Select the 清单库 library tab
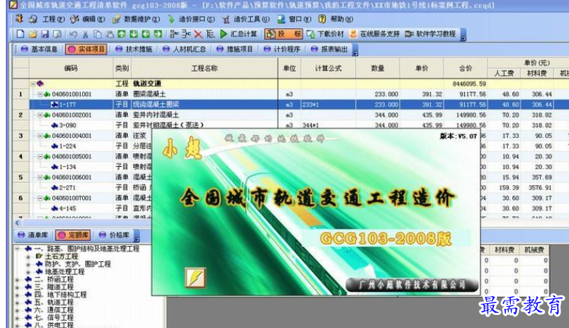Viewport: 569px width, 328px height. (x=33, y=235)
